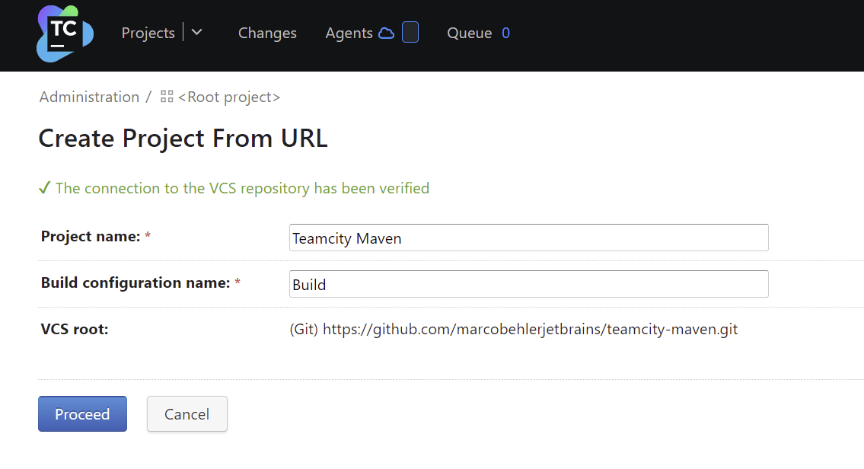This screenshot has width=864, height=469.
Task: Click the TeamCity logo
Action: (65, 33)
